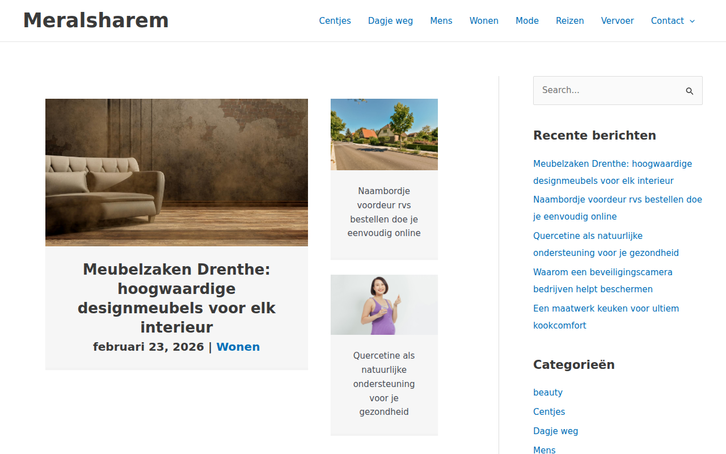The width and height of the screenshot is (726, 454).
Task: Navigate to the Reizen menu item
Action: (x=570, y=21)
